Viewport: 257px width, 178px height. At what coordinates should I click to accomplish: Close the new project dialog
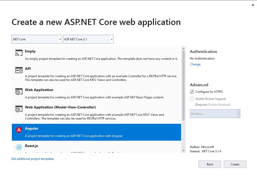253,5
